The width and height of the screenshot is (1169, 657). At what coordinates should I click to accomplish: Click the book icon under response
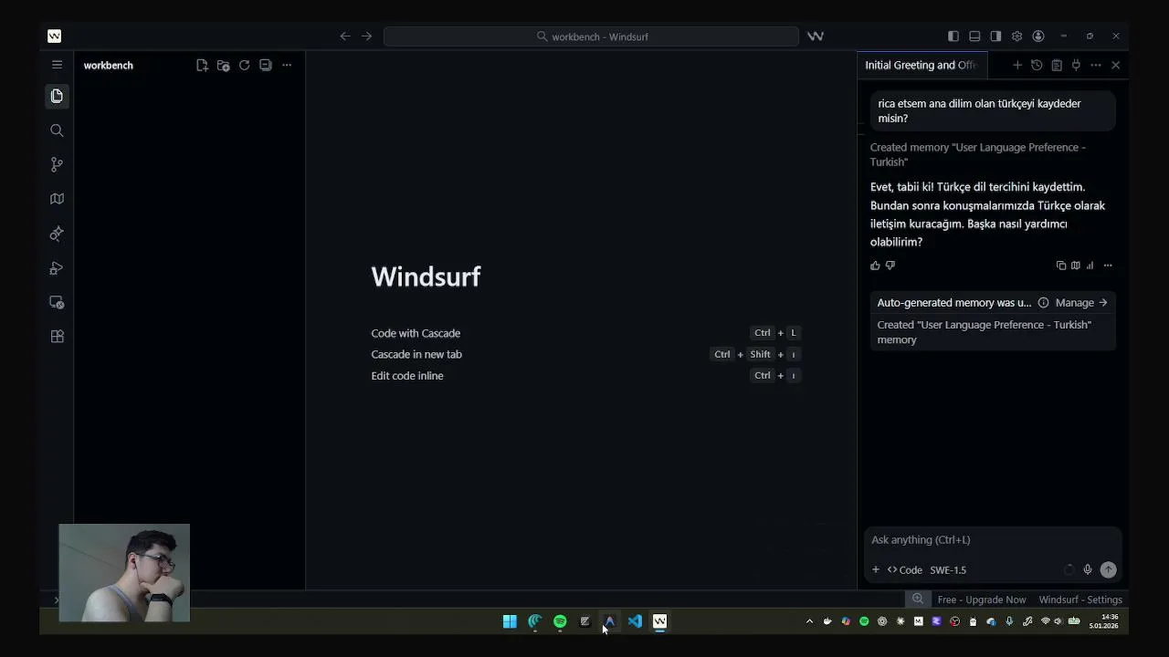coord(1076,266)
